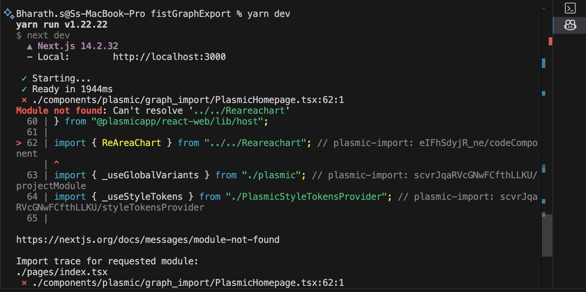The image size is (586, 292).
Task: Jump to the topmost blue marker in scrollbar
Action: point(543,63)
